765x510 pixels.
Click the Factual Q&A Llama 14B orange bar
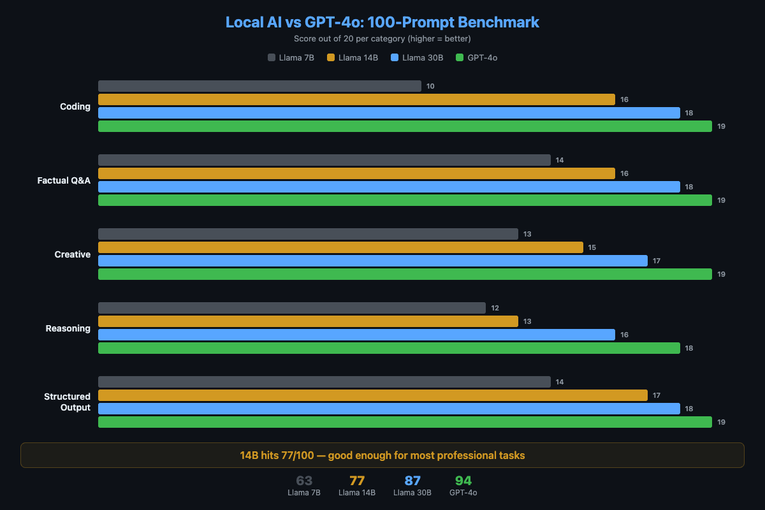pos(356,173)
